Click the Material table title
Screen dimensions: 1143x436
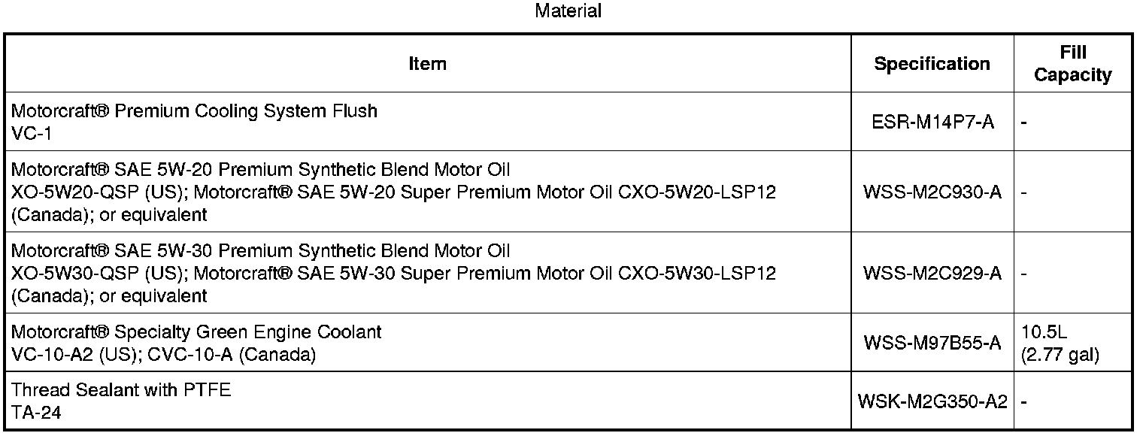pos(568,11)
